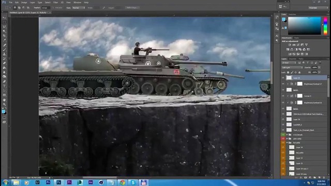Expand the green-labeled layer group
331x186 pixels.
287,134
